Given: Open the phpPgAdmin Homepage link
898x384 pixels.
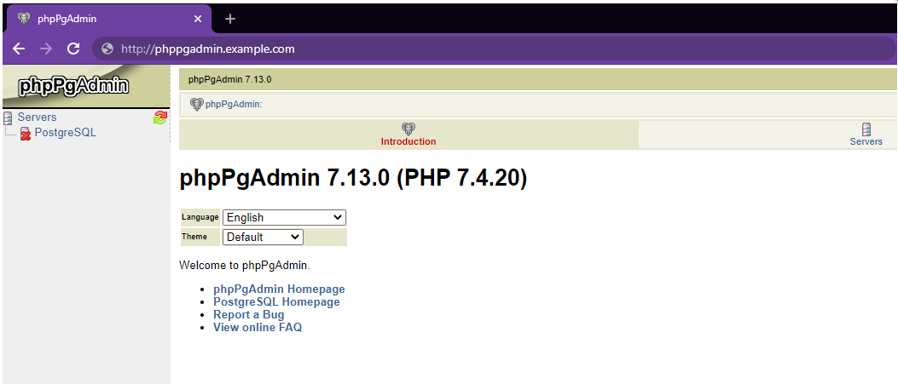Looking at the screenshot, I should [x=279, y=289].
